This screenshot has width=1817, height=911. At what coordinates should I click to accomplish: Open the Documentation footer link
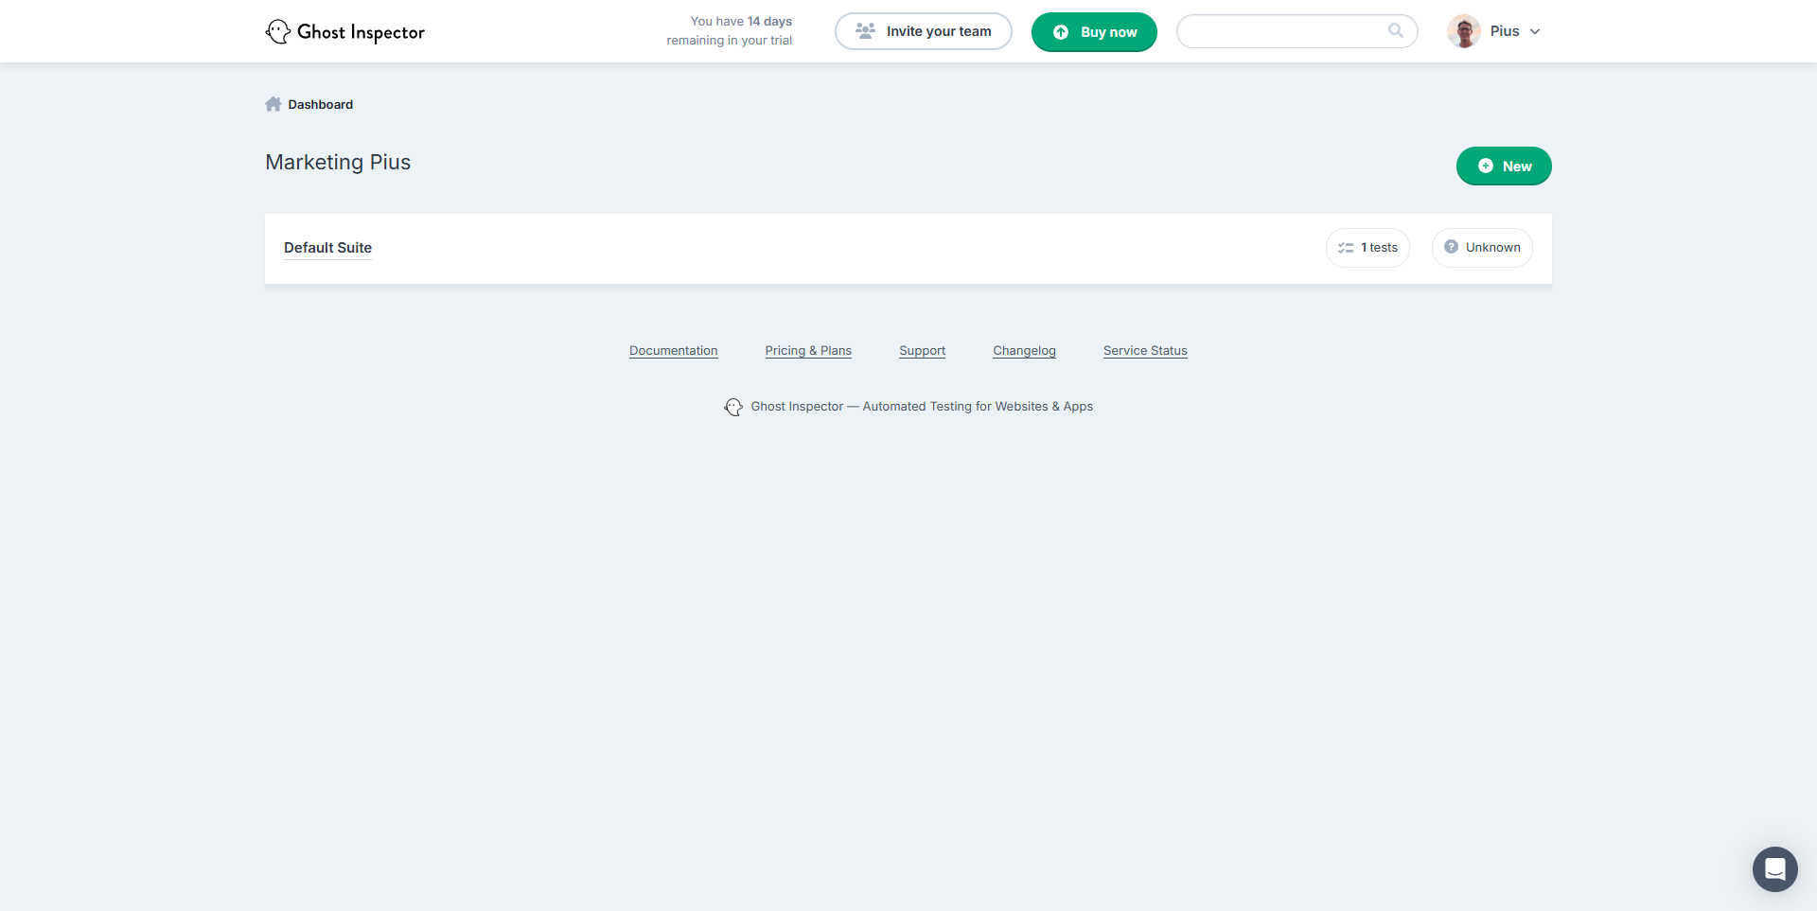coord(673,351)
